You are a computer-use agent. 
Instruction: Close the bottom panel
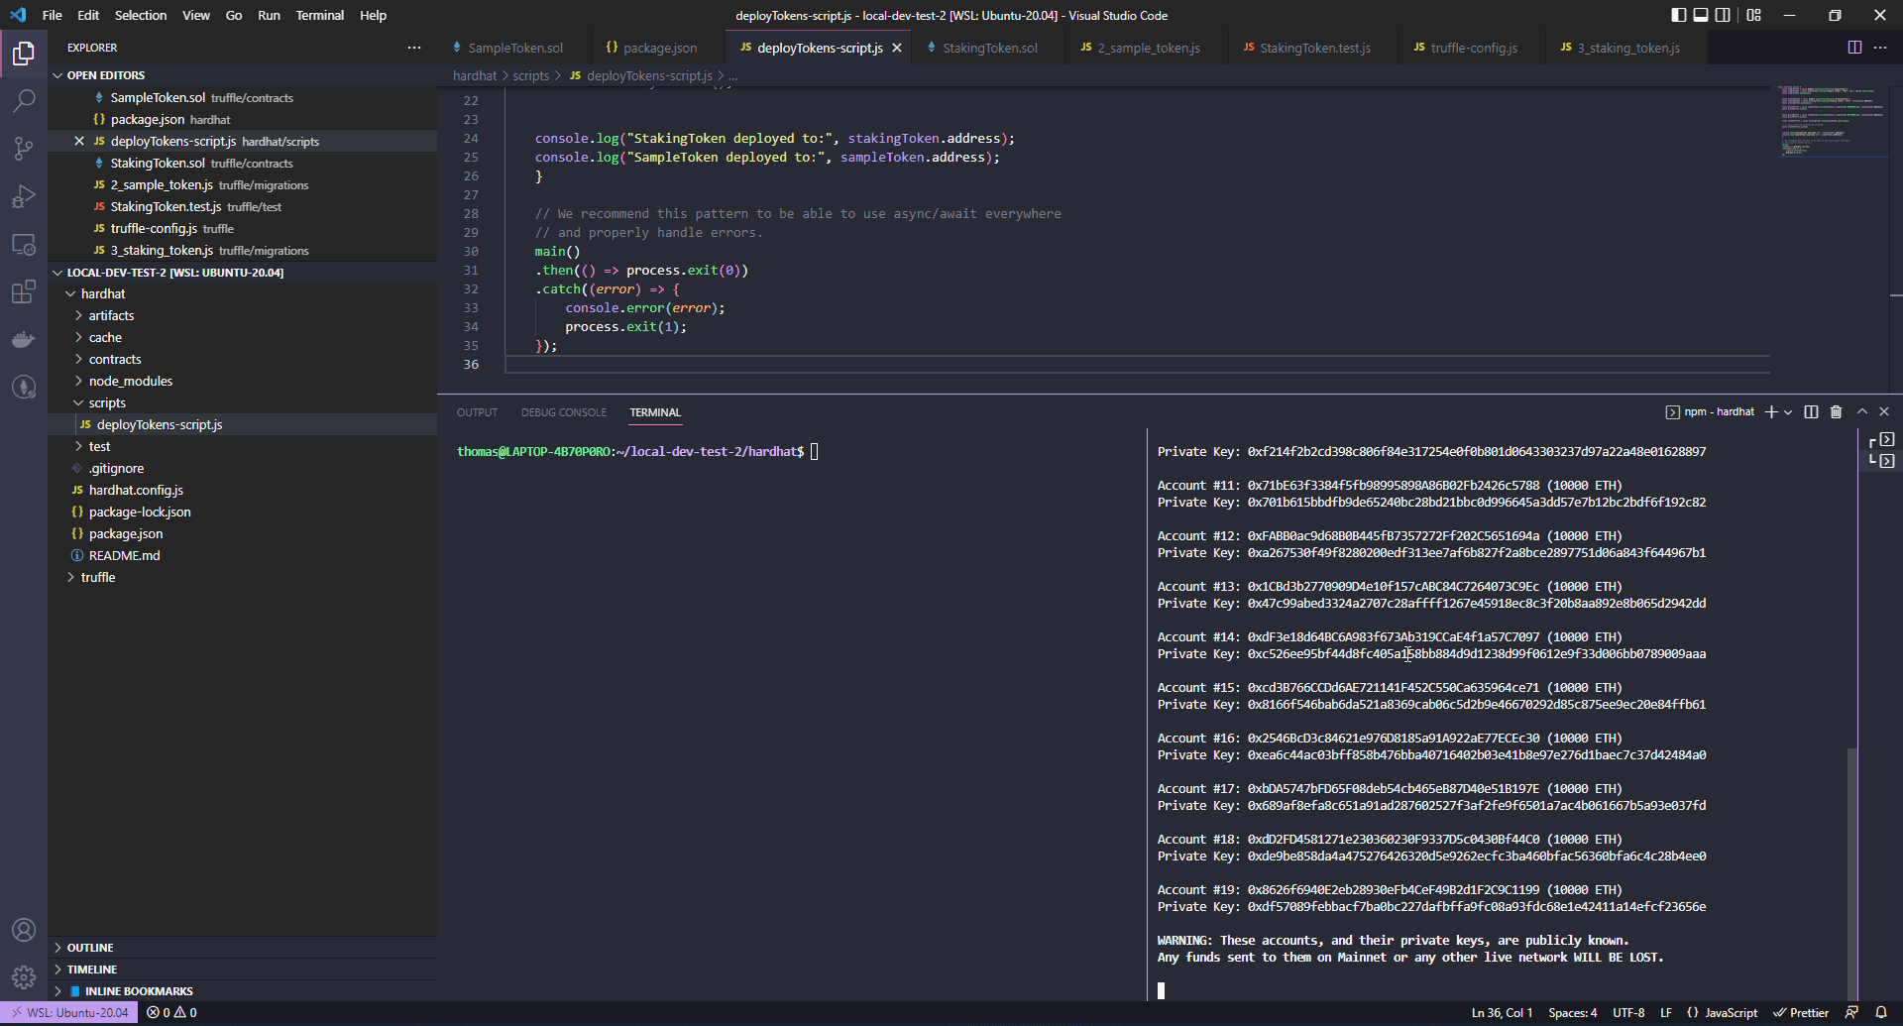tap(1884, 411)
